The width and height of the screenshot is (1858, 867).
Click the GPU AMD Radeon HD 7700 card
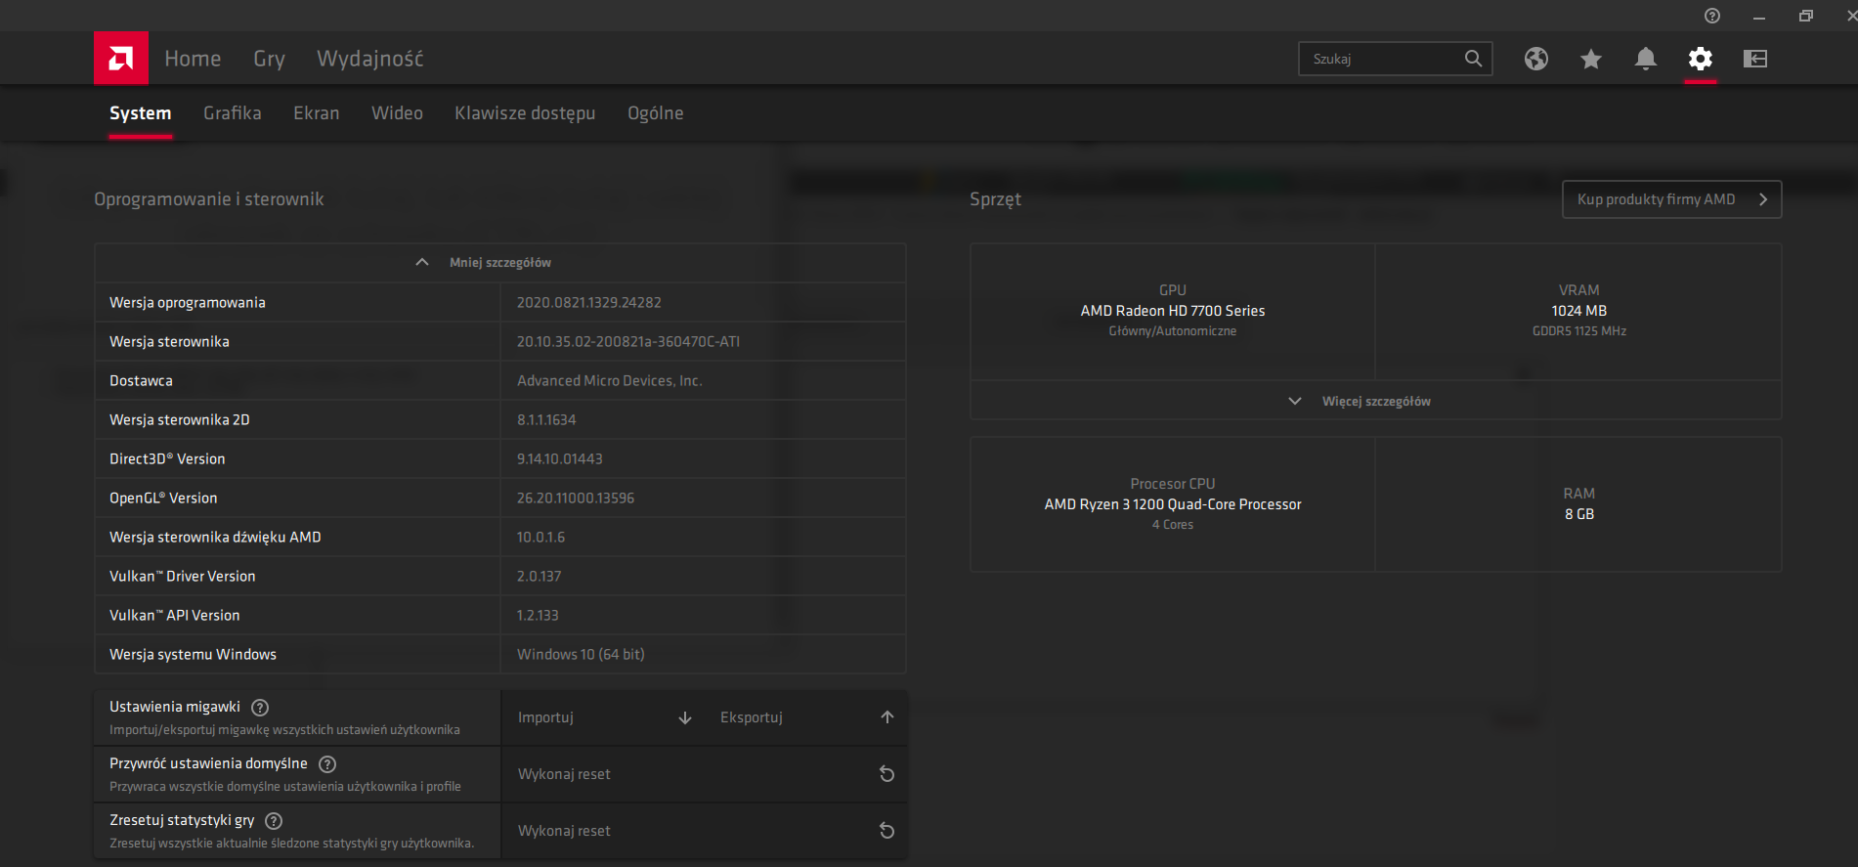tap(1173, 311)
